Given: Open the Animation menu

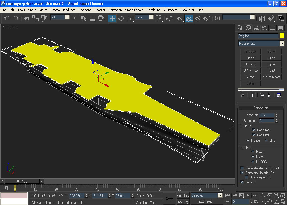Looking at the screenshot, I should [115, 10].
